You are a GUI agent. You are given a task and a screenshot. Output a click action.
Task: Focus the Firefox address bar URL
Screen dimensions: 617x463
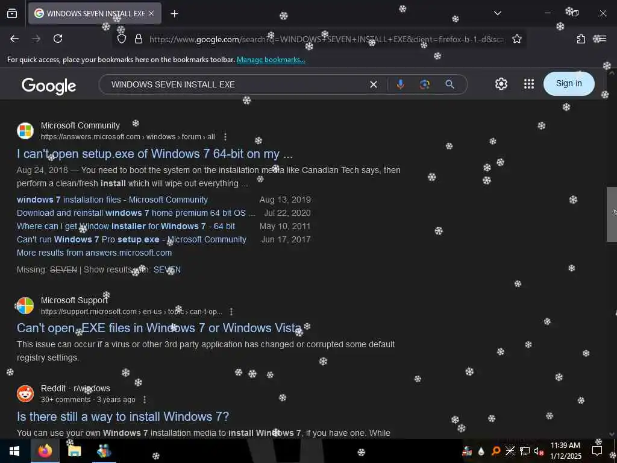click(x=327, y=39)
